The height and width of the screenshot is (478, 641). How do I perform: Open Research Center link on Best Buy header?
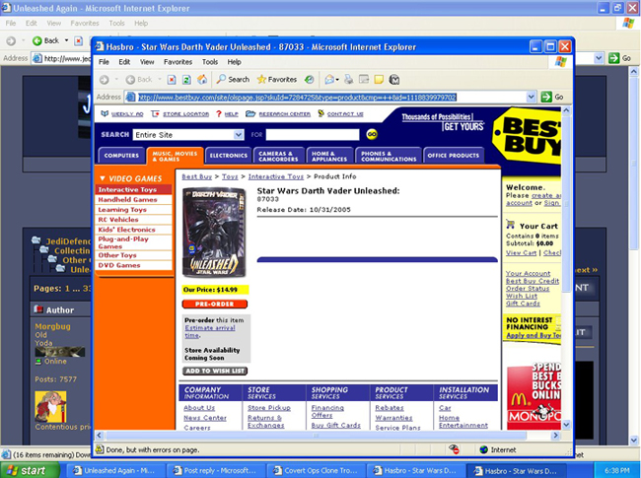coord(278,114)
